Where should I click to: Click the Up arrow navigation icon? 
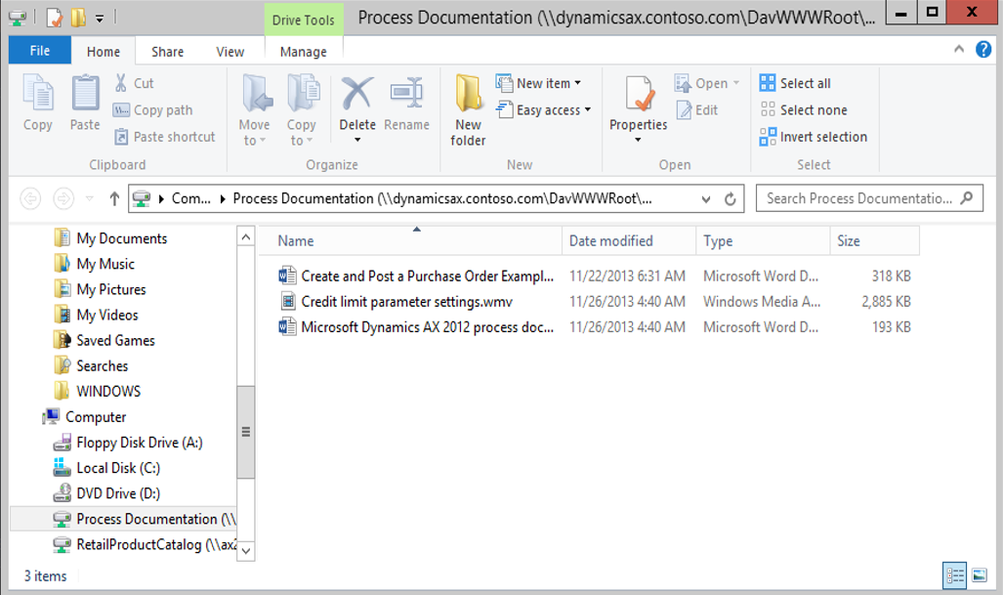coord(114,199)
